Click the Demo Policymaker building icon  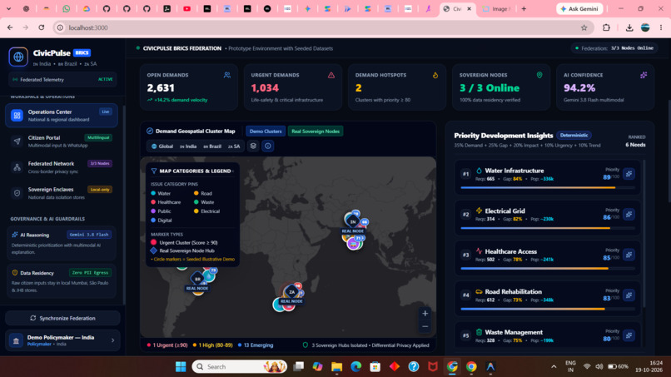click(x=17, y=340)
